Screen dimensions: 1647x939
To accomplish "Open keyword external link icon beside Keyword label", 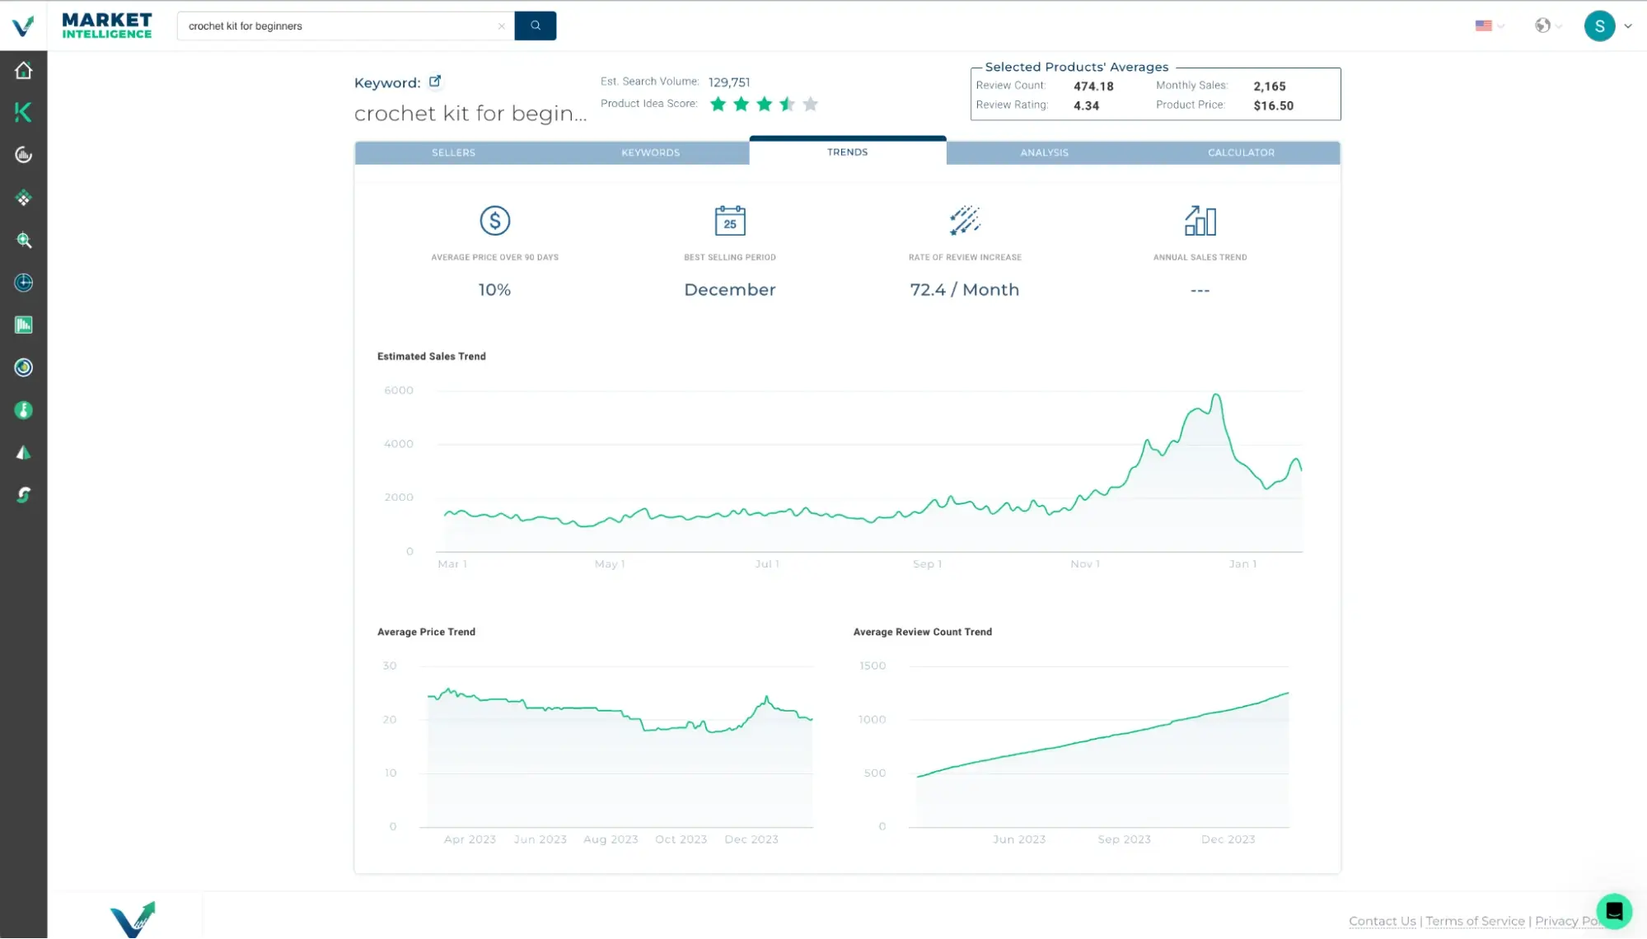I will pos(435,82).
